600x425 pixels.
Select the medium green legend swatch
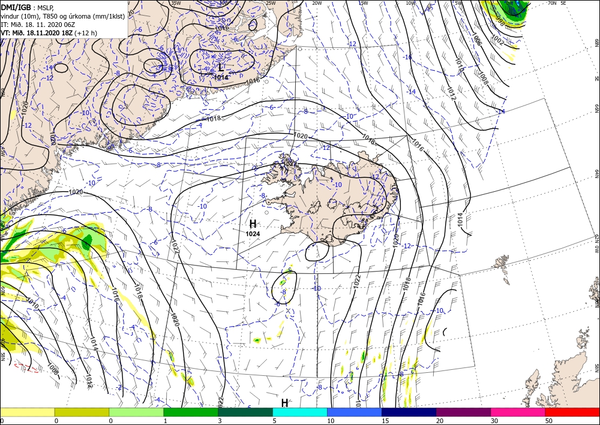tap(191, 412)
